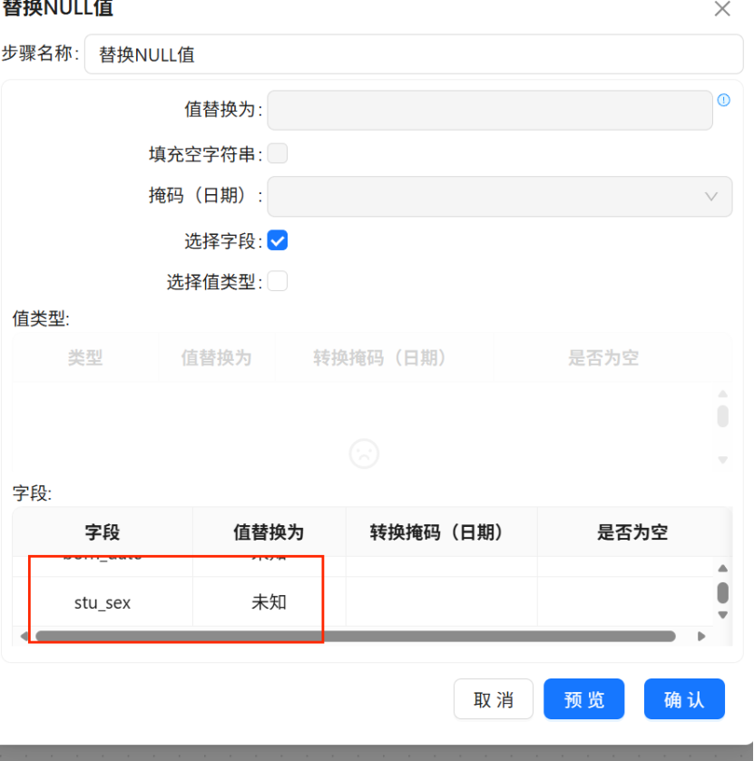Close the 替换NULL值 dialog
The width and height of the screenshot is (754, 761).
722,9
